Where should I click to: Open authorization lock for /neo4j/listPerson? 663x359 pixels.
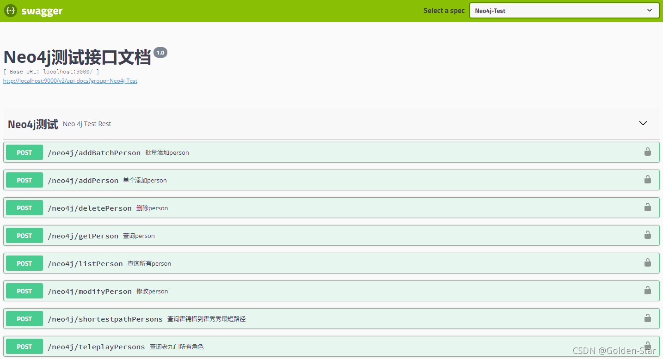[647, 263]
